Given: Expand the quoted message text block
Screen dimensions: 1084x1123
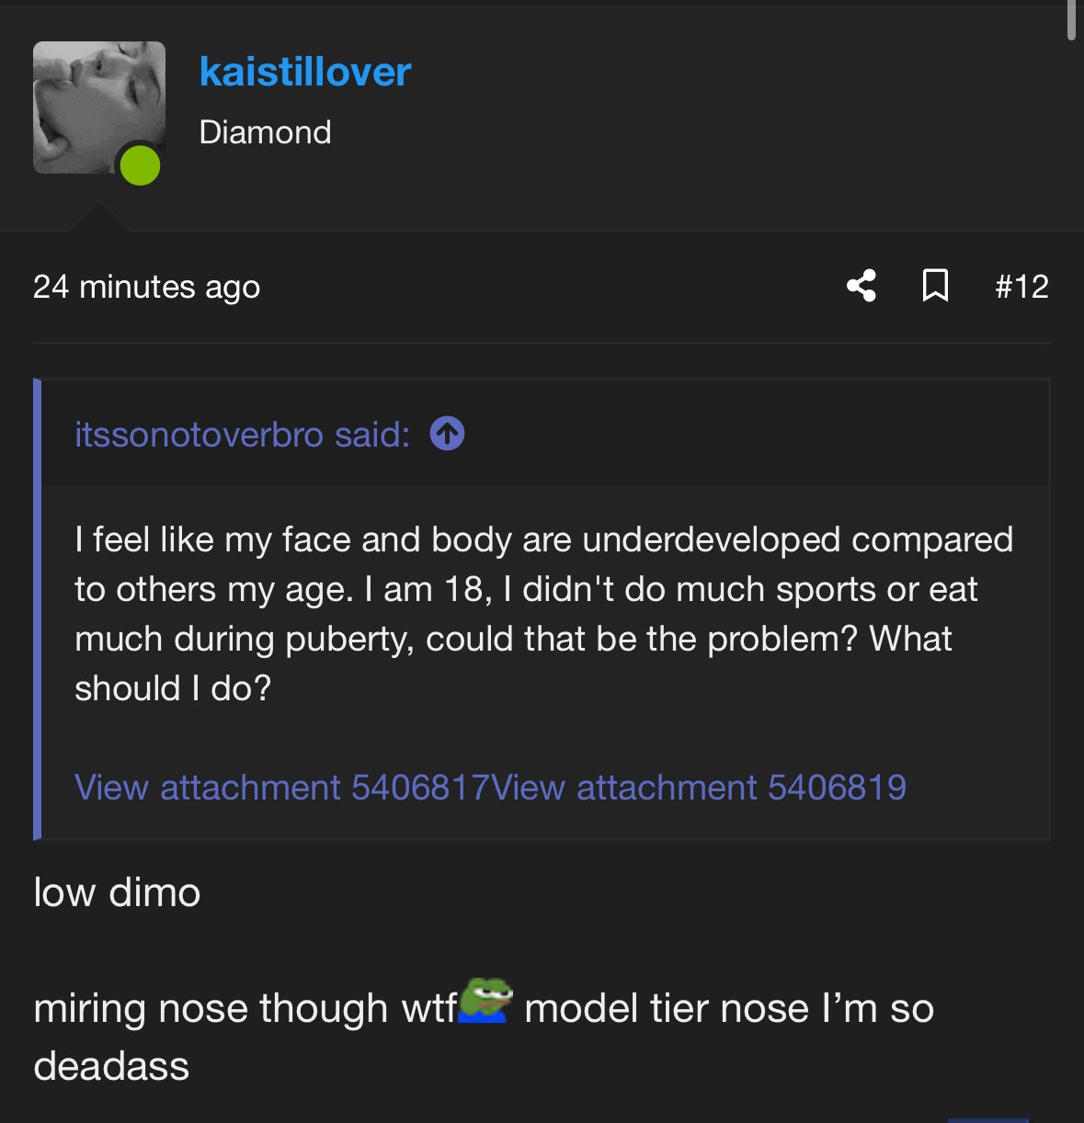Looking at the screenshot, I should point(544,614).
